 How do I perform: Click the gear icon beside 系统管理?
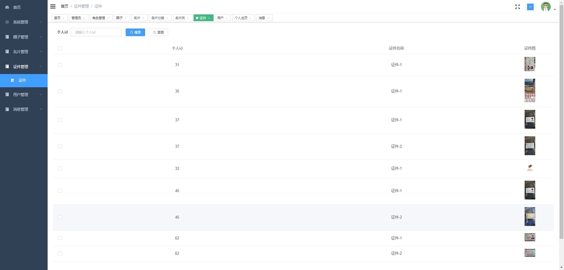(7, 22)
